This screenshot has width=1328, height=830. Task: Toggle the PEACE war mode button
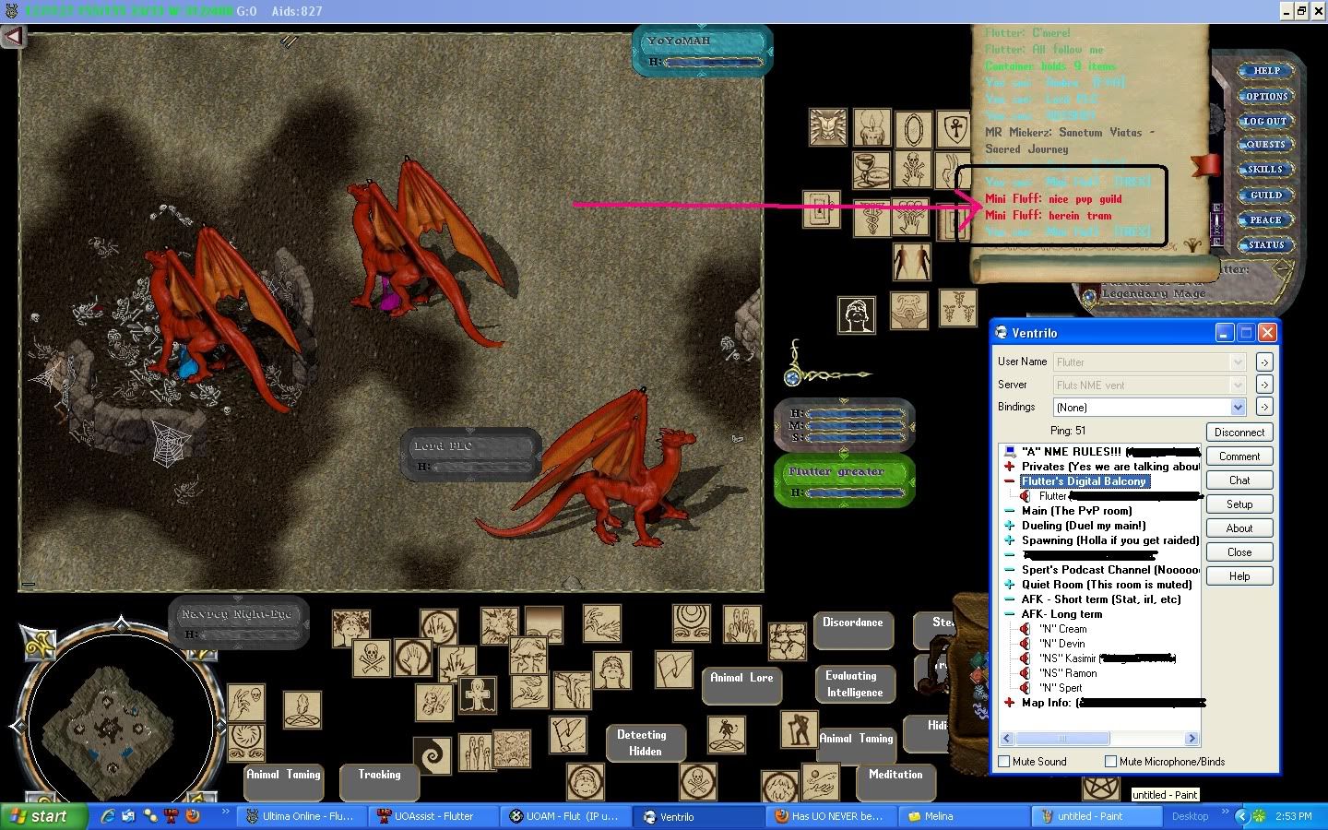coord(1264,219)
